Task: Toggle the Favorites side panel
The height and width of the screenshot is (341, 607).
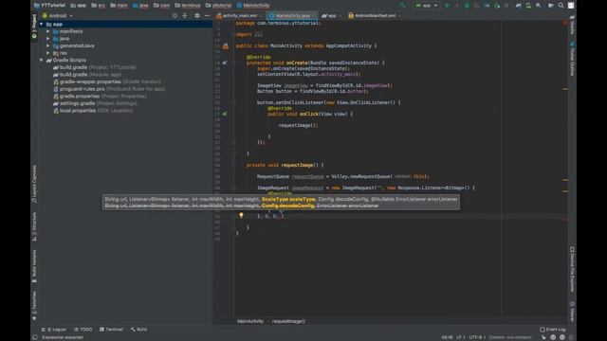Action: (34, 306)
